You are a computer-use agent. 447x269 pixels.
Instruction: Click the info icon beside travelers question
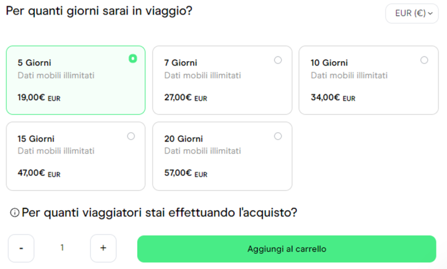coord(15,213)
